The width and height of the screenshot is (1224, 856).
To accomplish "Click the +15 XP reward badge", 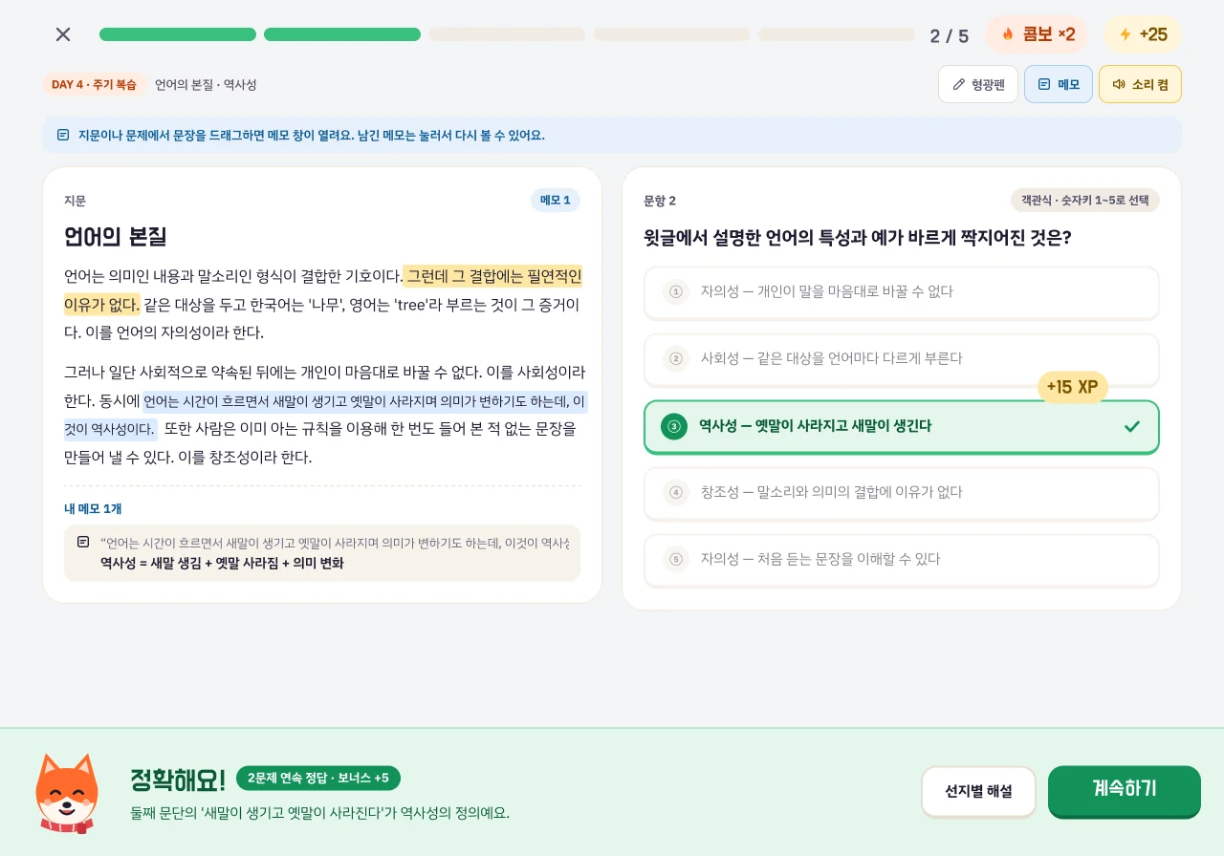I will point(1073,387).
